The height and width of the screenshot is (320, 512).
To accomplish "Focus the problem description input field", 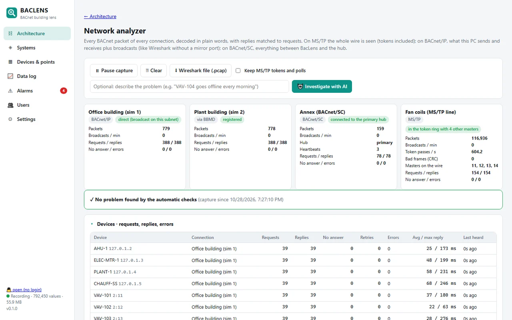I will point(190,86).
